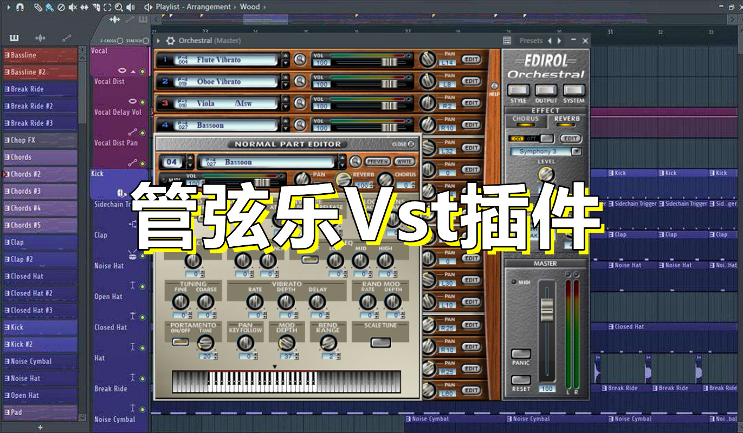This screenshot has width=743, height=433.
Task: Open the SYSTEM page
Action: (x=573, y=90)
